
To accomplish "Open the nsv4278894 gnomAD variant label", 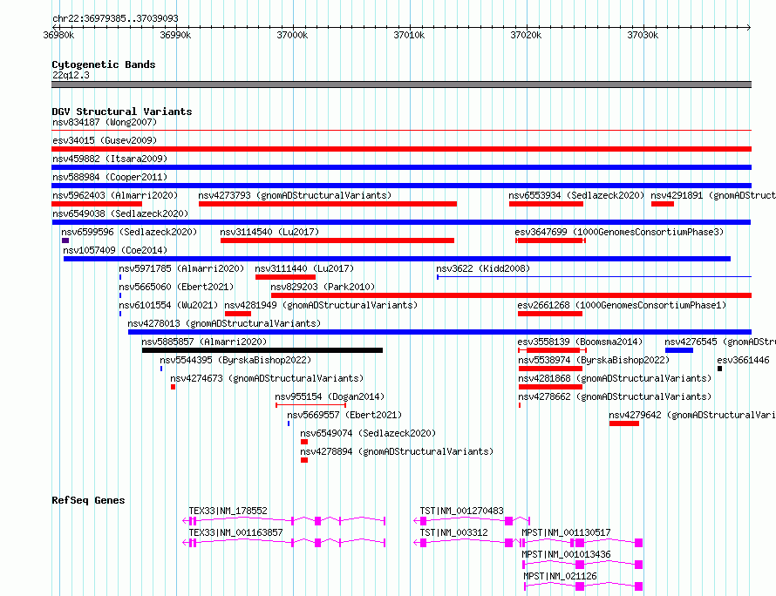I will coord(397,451).
